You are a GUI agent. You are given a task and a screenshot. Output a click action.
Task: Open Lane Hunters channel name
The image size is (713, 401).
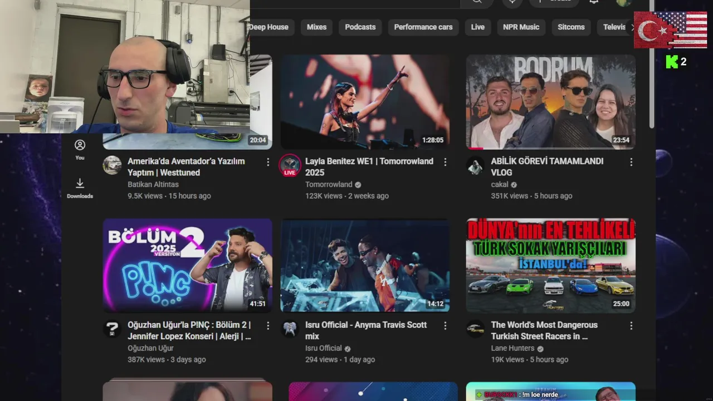point(512,348)
